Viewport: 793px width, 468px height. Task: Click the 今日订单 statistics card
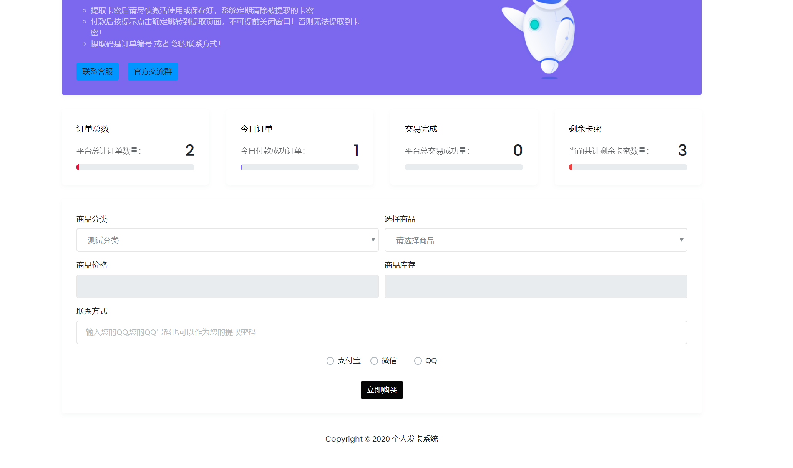(x=300, y=147)
